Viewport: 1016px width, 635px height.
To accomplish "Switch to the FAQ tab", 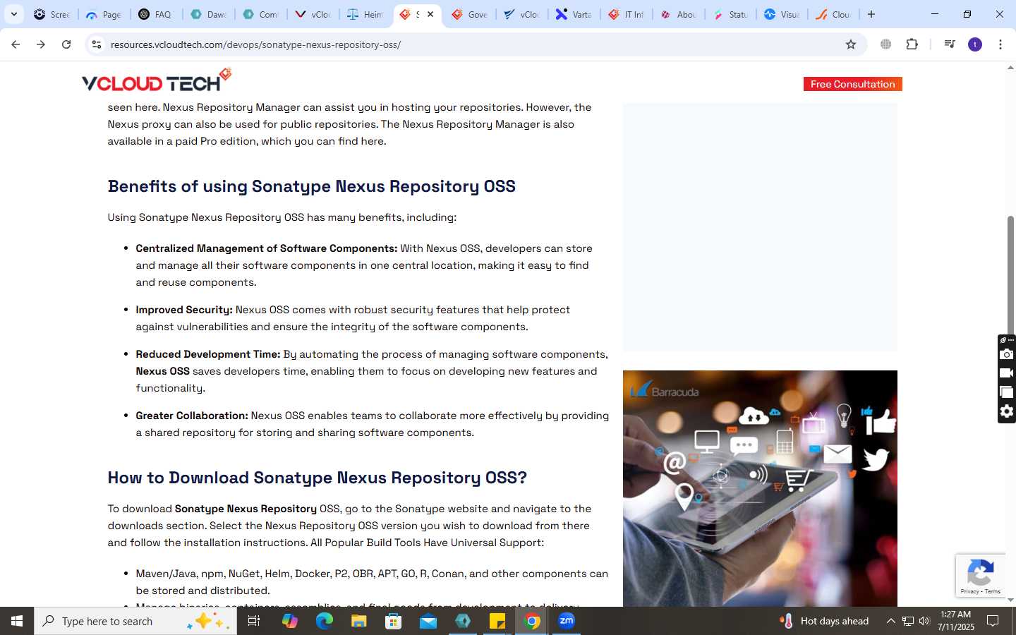I will coord(156,14).
